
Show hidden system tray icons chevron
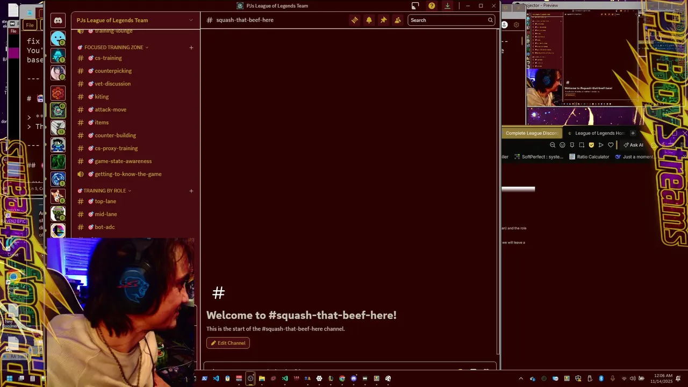521,378
